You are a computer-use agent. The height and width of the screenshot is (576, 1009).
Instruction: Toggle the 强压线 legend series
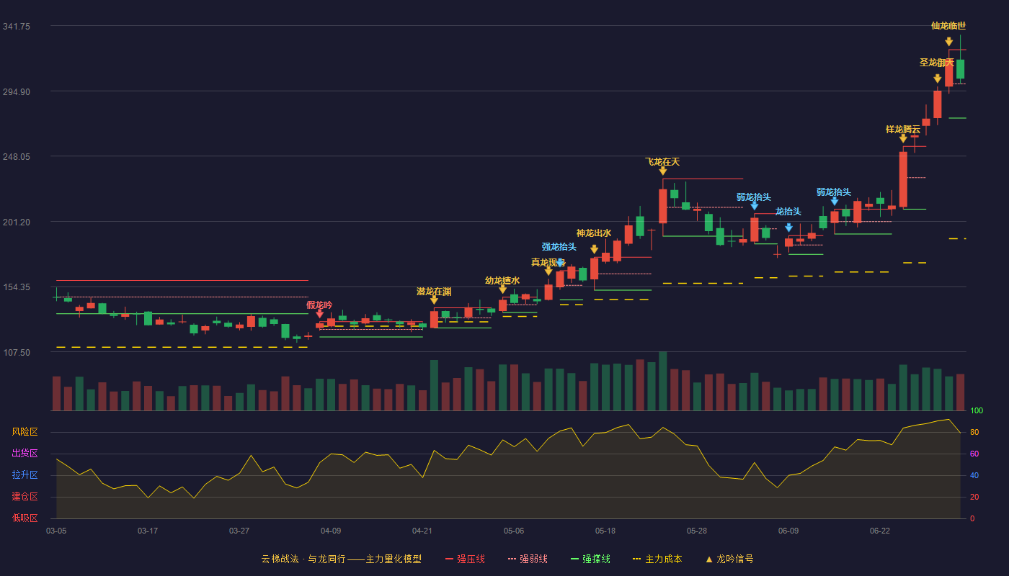[x=465, y=559]
